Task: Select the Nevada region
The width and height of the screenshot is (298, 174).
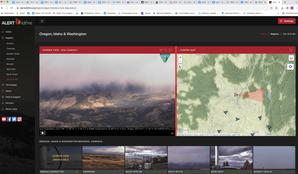Action: (x=10, y=64)
